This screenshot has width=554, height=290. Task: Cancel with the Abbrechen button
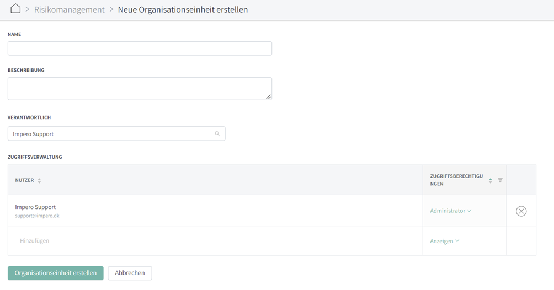click(130, 273)
